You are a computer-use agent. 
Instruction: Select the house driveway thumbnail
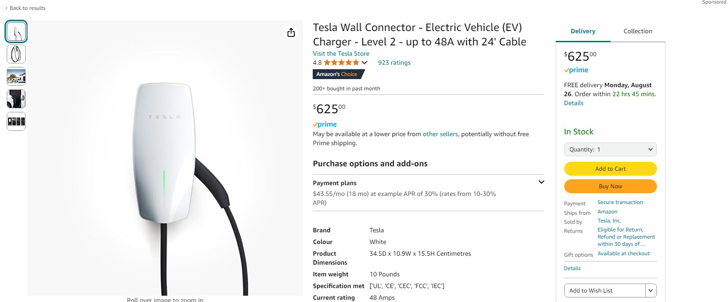point(16,76)
